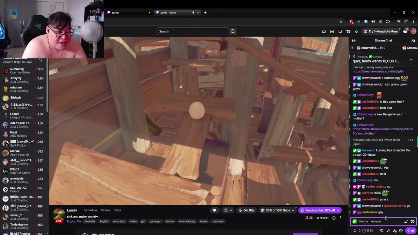Open Mande channel in sidebar
This screenshot has height=235, width=418.
(23, 153)
